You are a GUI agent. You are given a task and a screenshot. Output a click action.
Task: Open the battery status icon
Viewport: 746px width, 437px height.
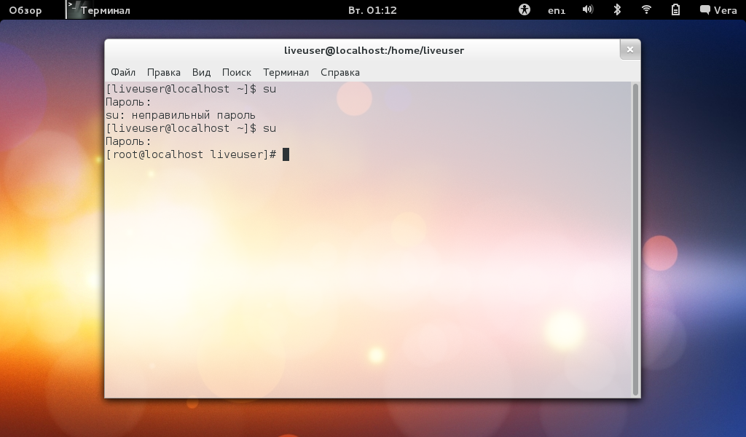click(x=675, y=9)
